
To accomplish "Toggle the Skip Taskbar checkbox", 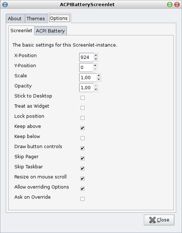I will point(83,169).
